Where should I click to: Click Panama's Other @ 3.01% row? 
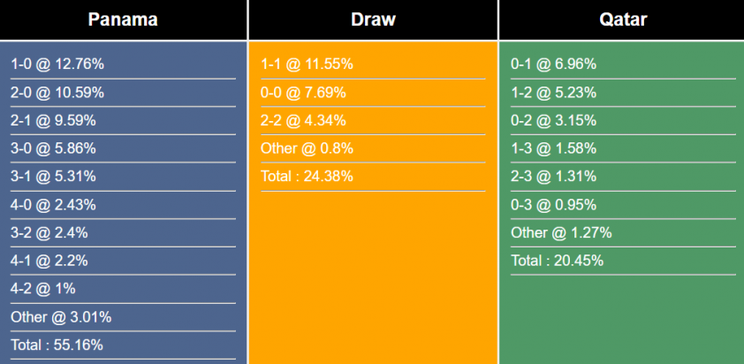[61, 317]
